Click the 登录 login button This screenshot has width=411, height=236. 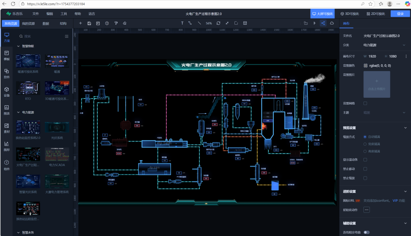[400, 14]
